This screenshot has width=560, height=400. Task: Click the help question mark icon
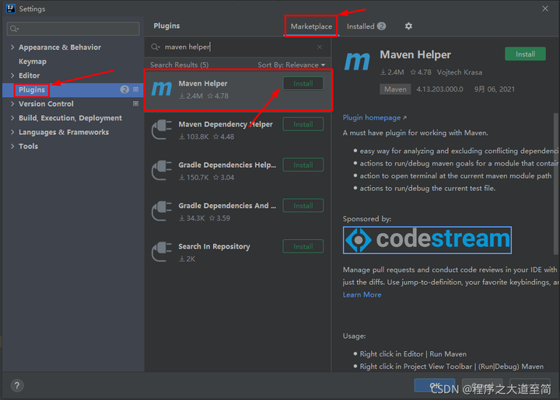click(17, 385)
